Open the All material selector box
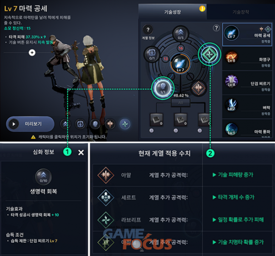 (x=181, y=103)
